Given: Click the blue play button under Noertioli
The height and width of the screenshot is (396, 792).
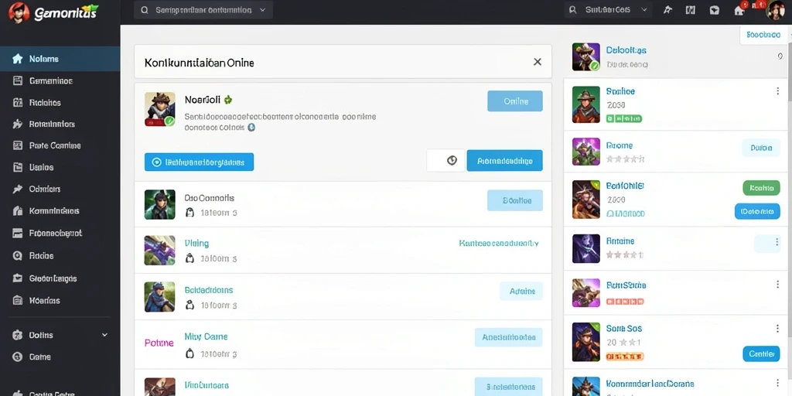Looking at the screenshot, I should 199,162.
